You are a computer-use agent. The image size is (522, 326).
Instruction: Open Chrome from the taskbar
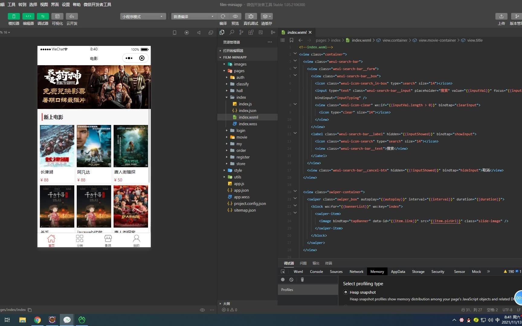click(37, 320)
